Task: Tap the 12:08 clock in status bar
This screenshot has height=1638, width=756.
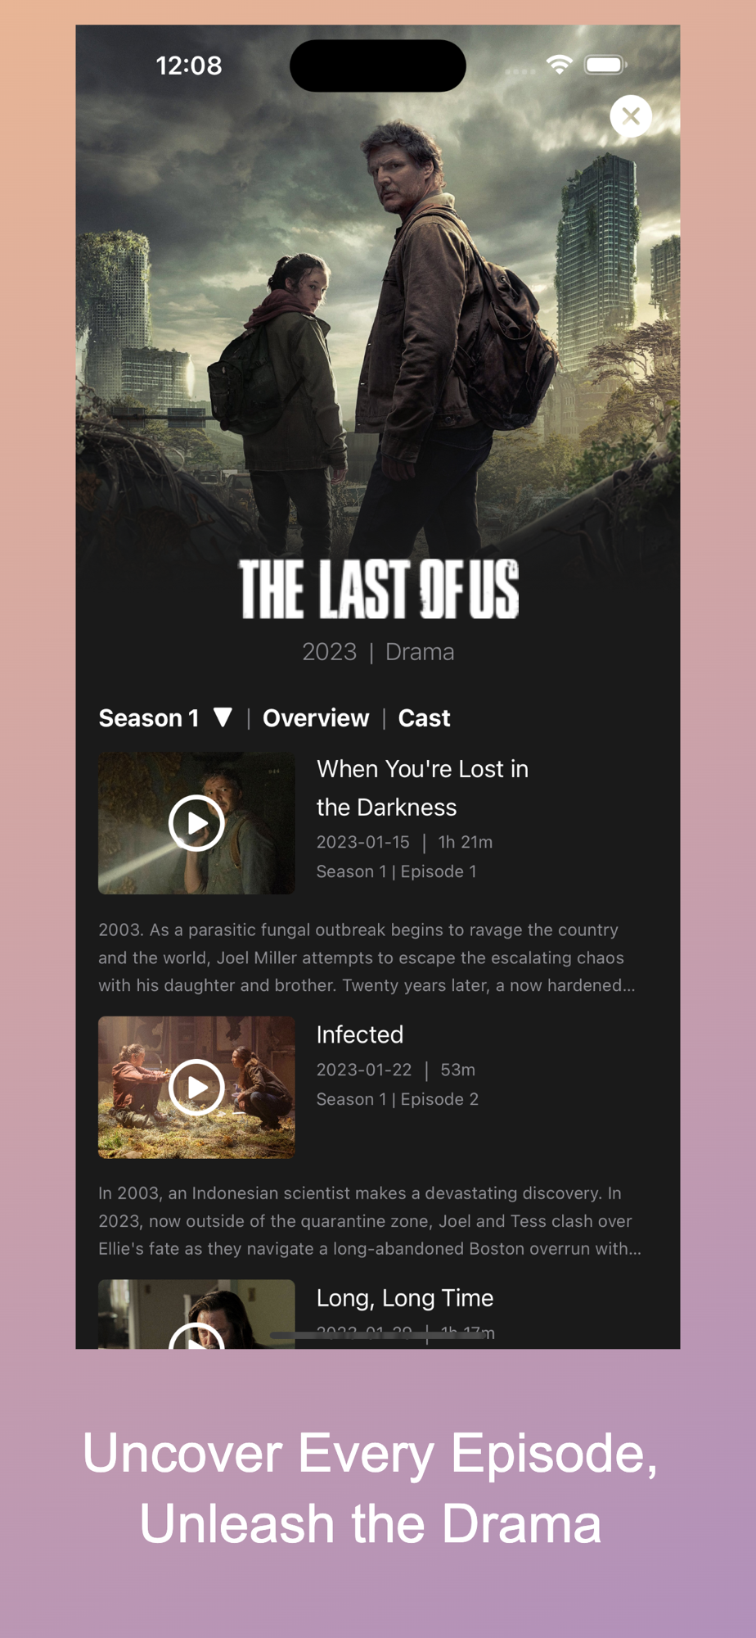Action: (x=189, y=66)
